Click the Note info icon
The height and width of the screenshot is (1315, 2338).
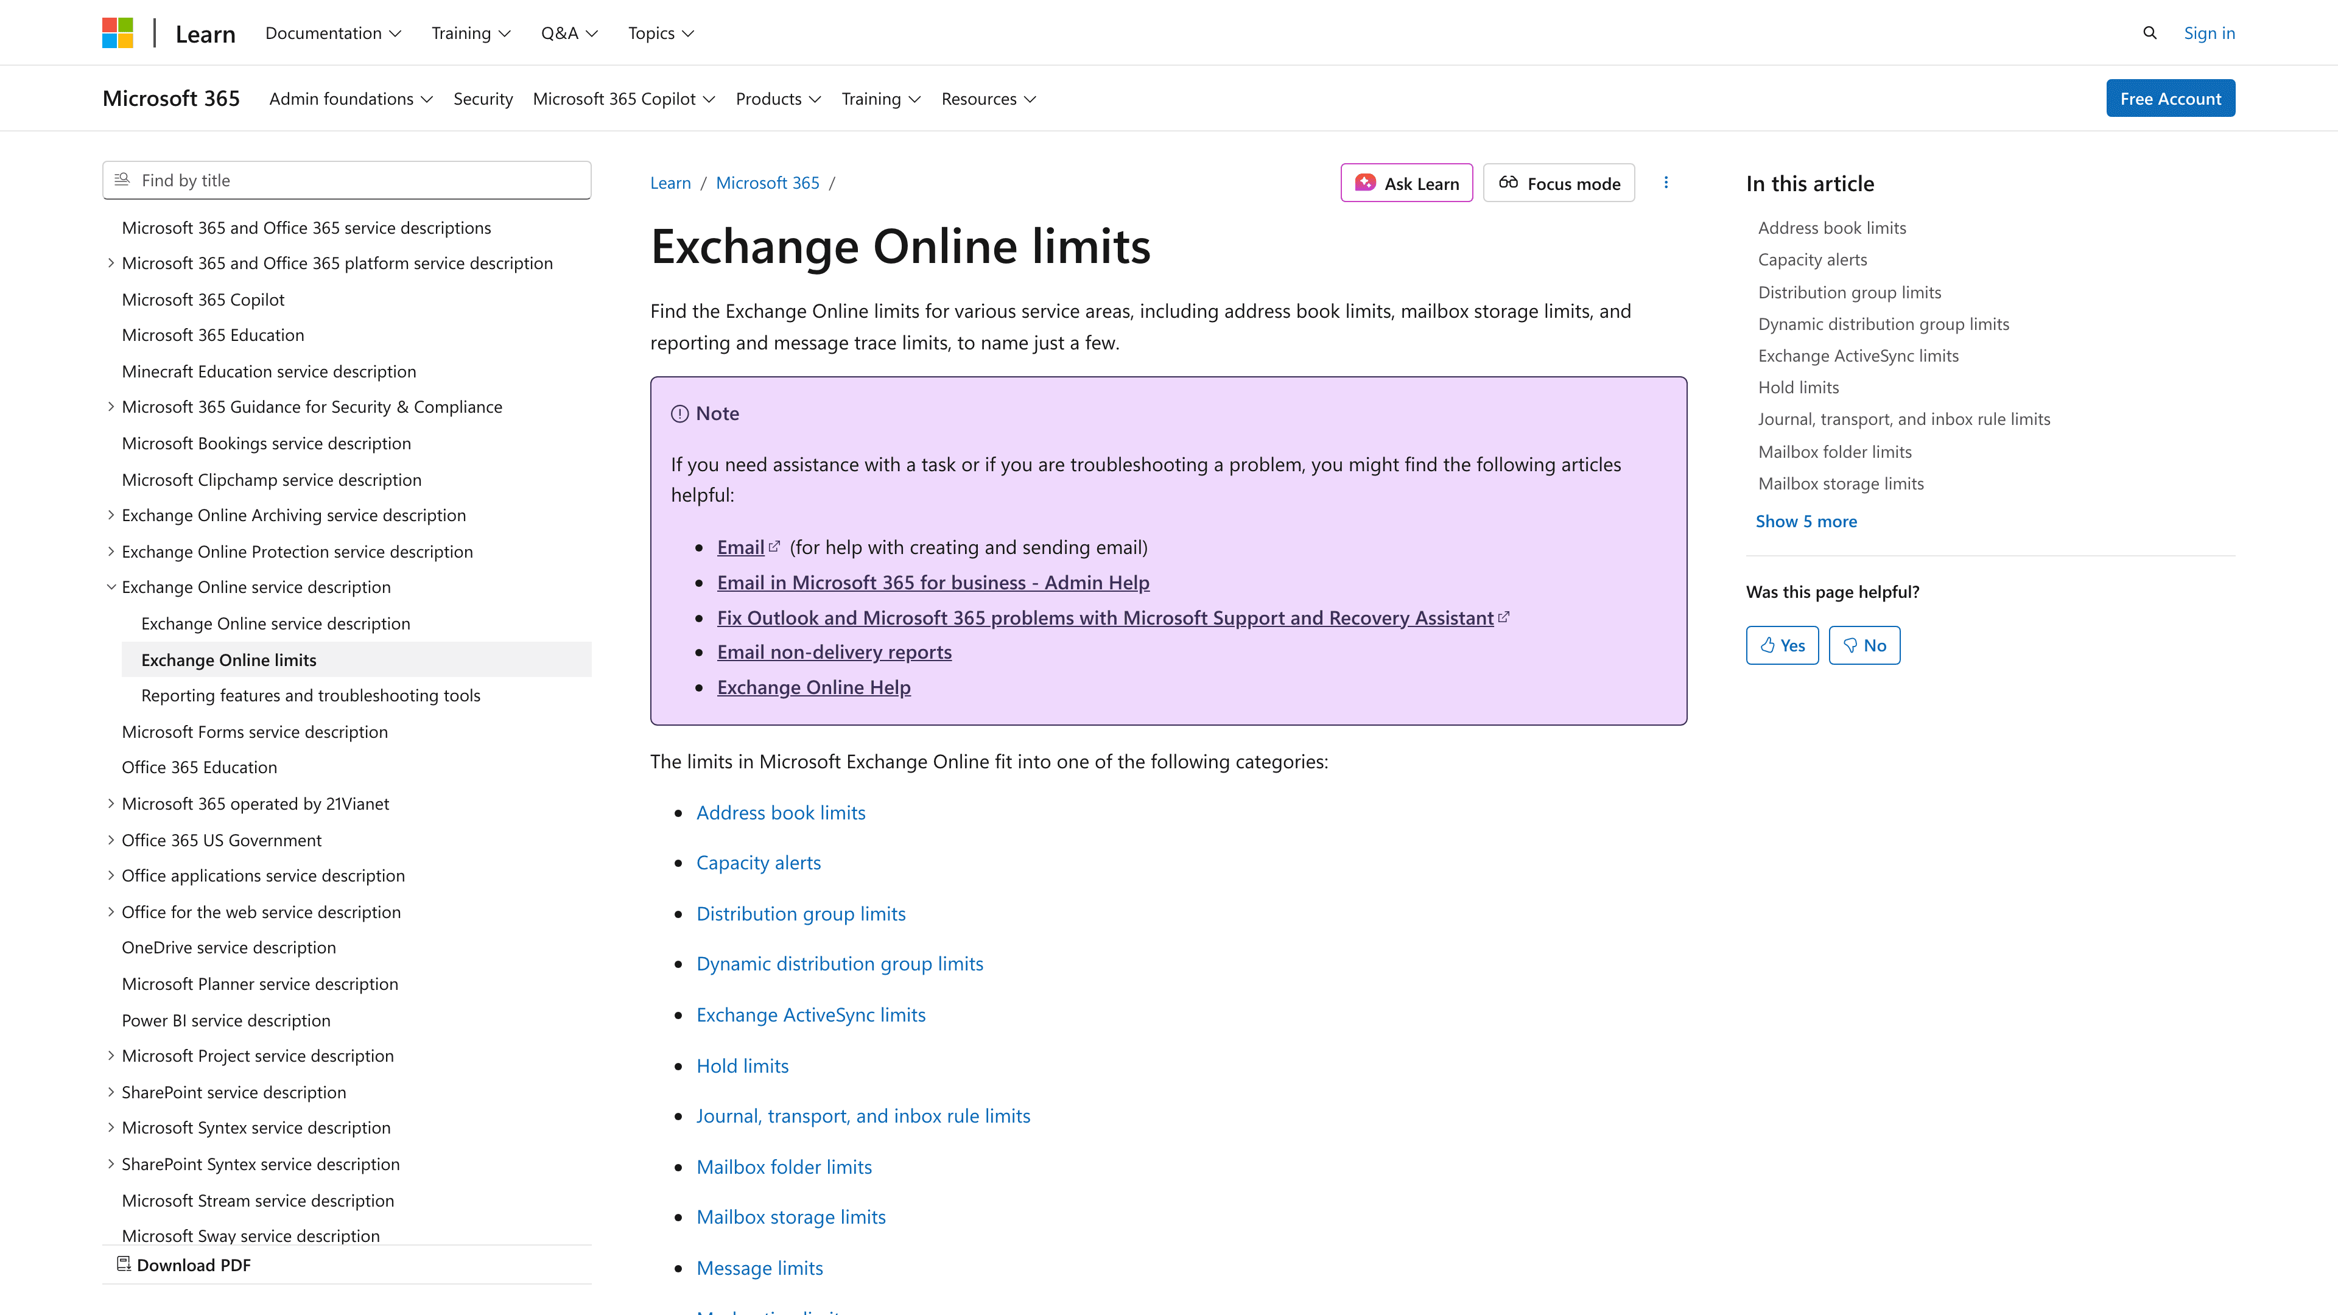[x=680, y=414]
